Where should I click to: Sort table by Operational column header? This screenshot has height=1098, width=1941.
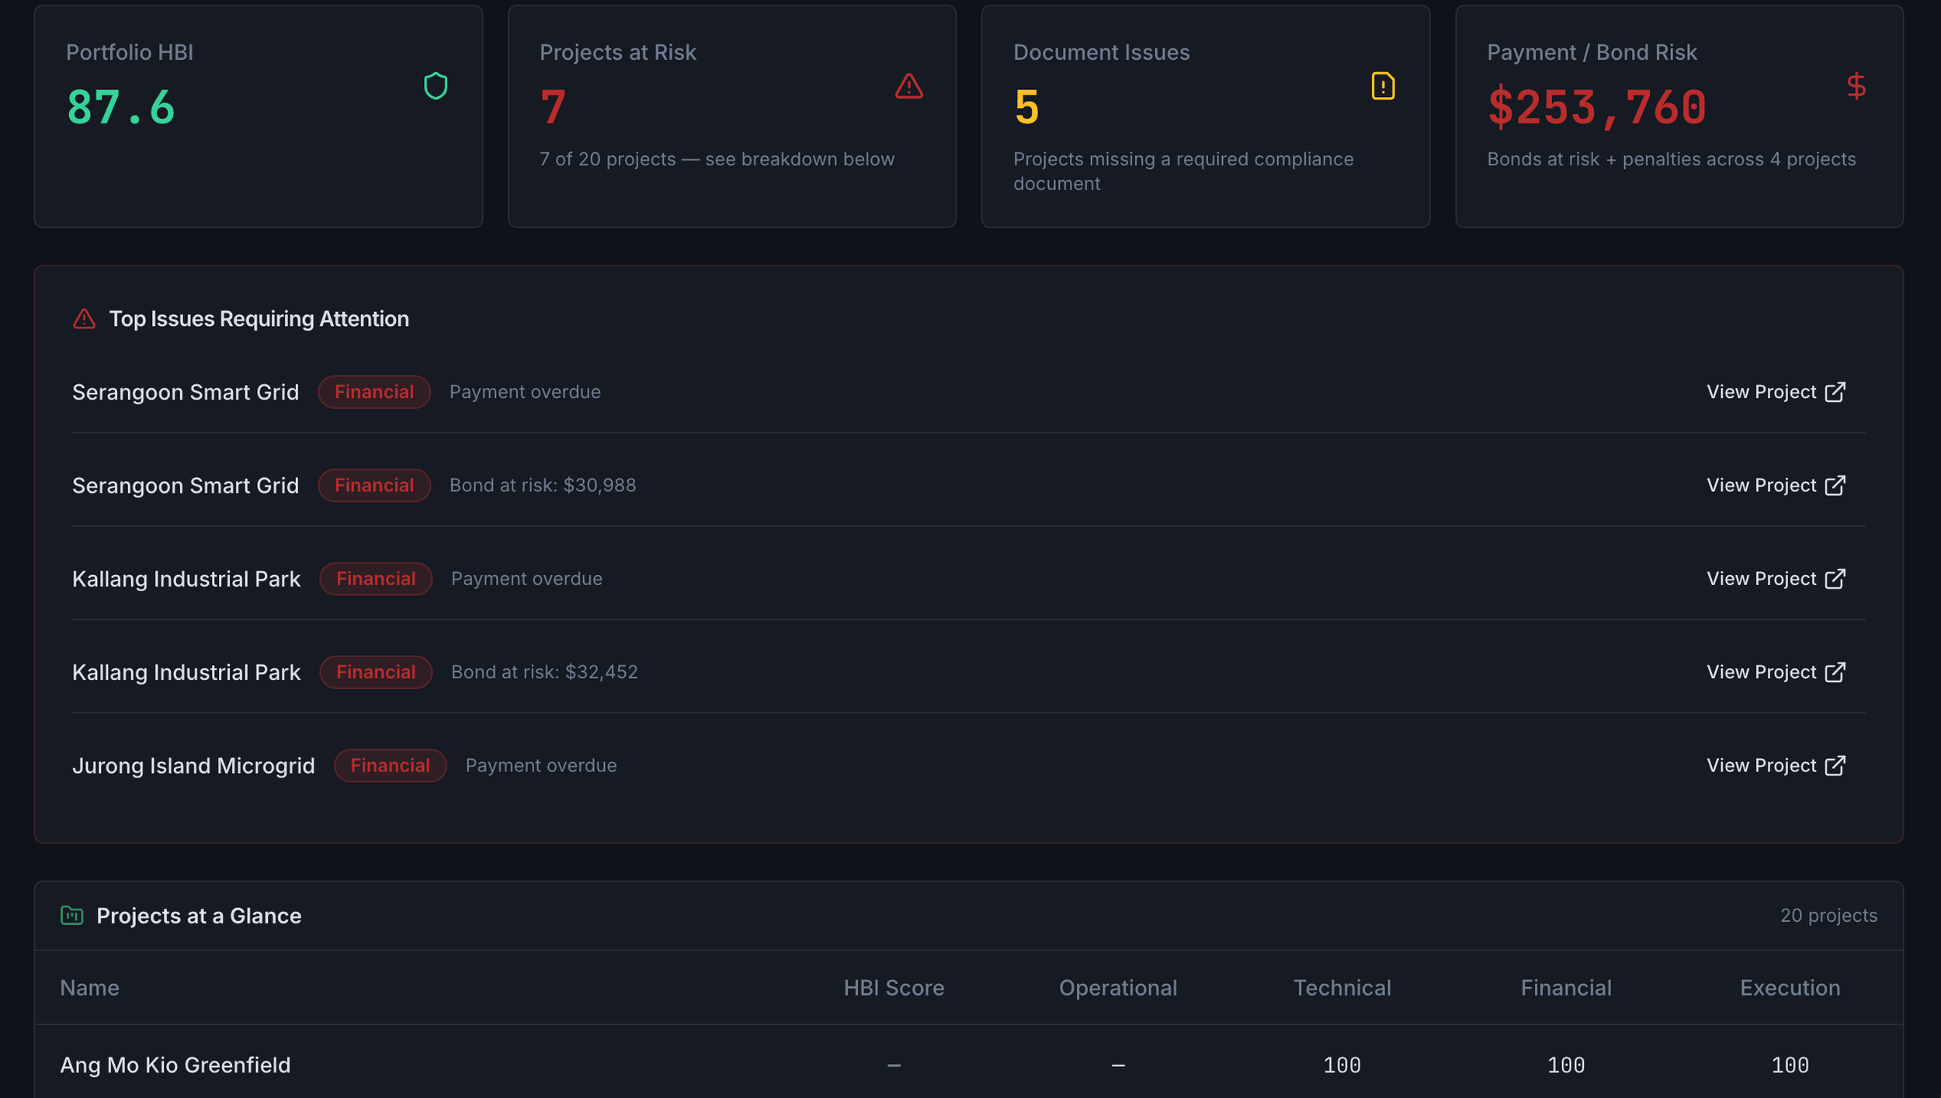1117,988
